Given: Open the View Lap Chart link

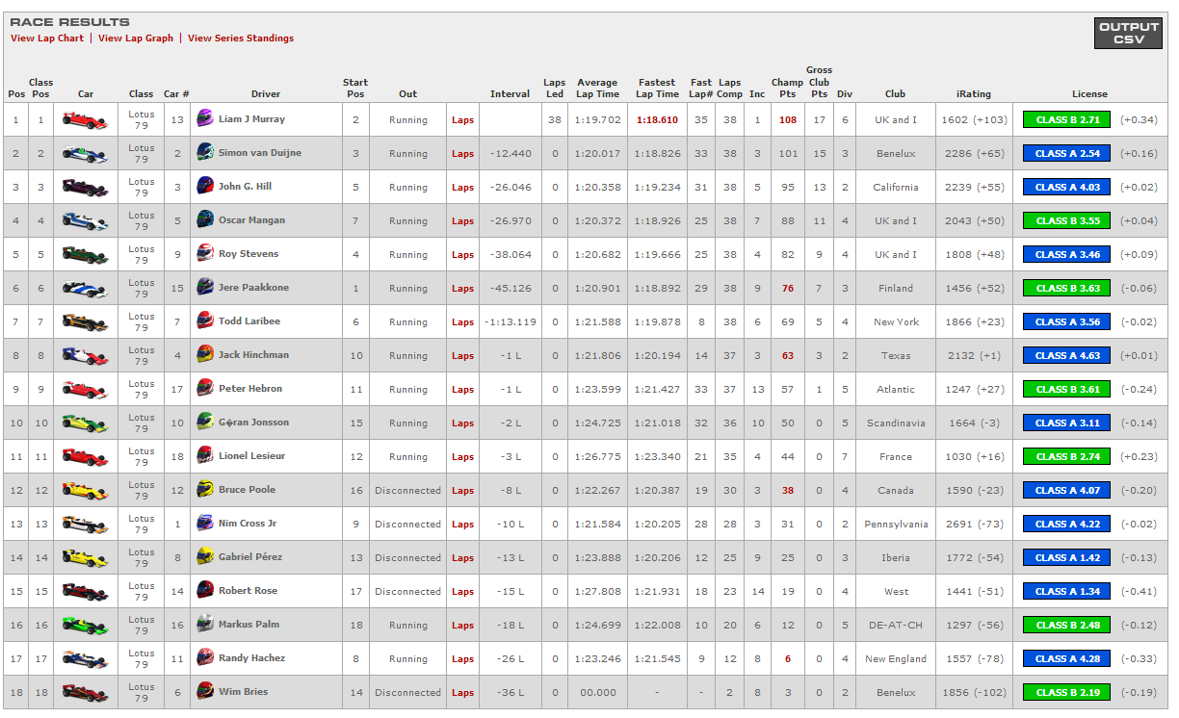Looking at the screenshot, I should point(47,38).
